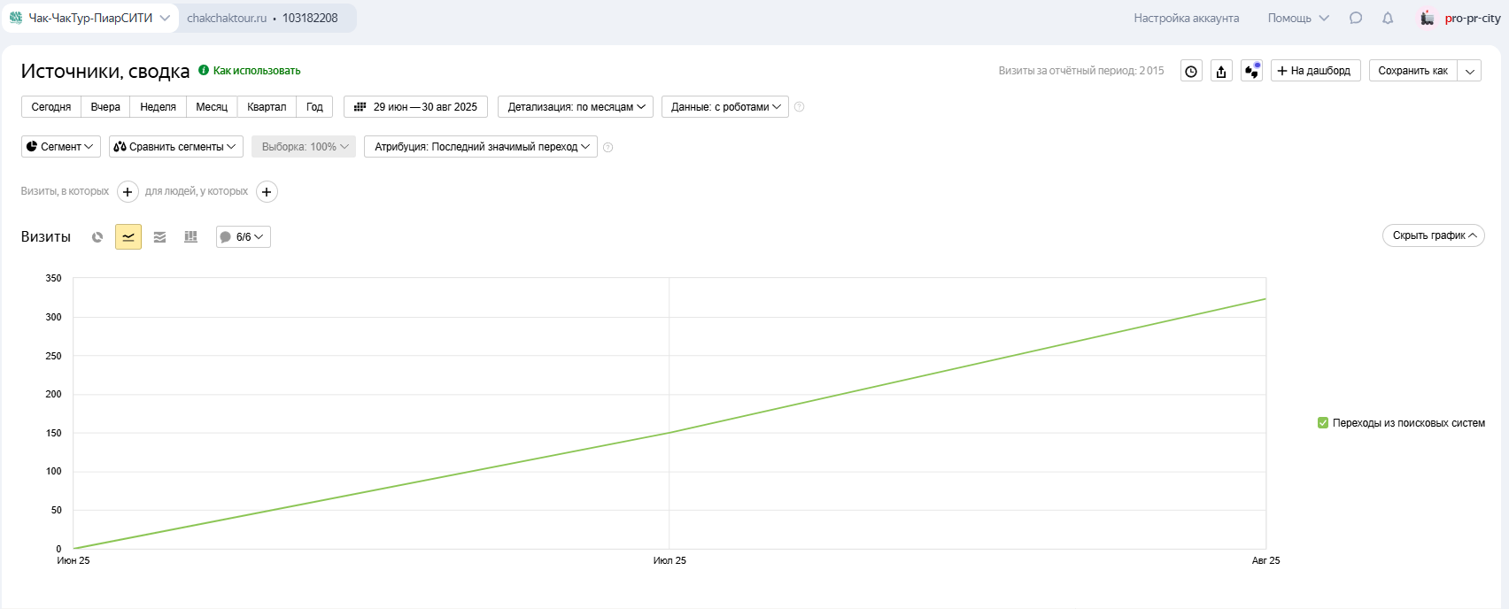Open the notifications bell
Image resolution: width=1509 pixels, height=609 pixels.
(1388, 19)
